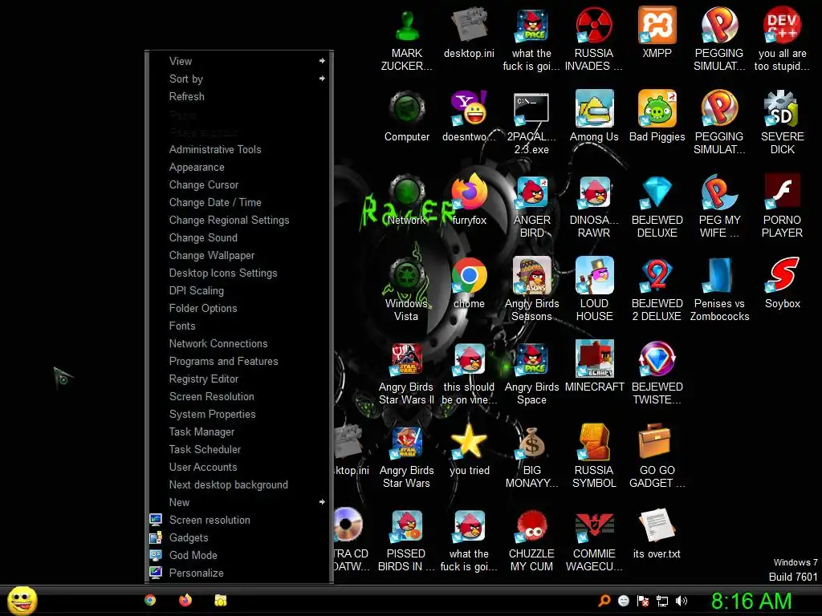Launch the furryfox Firefox shortcut

(469, 200)
